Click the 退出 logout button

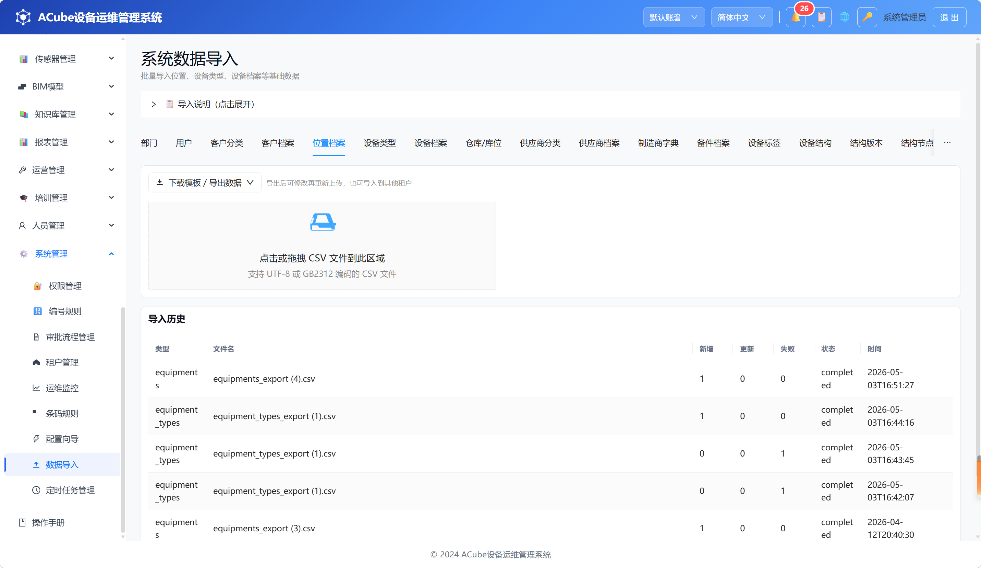[949, 17]
